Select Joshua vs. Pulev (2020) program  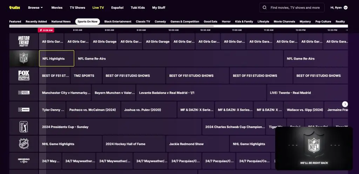[x=149, y=110]
